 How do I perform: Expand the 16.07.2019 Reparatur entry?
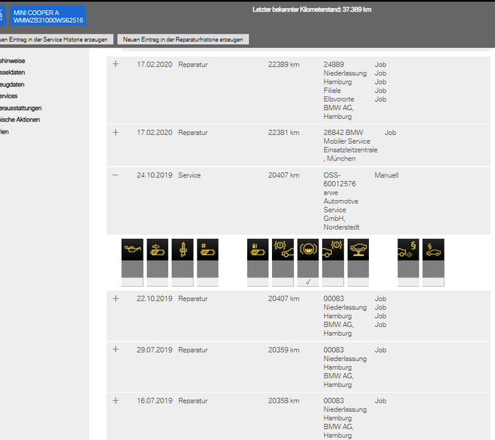pyautogui.click(x=116, y=400)
